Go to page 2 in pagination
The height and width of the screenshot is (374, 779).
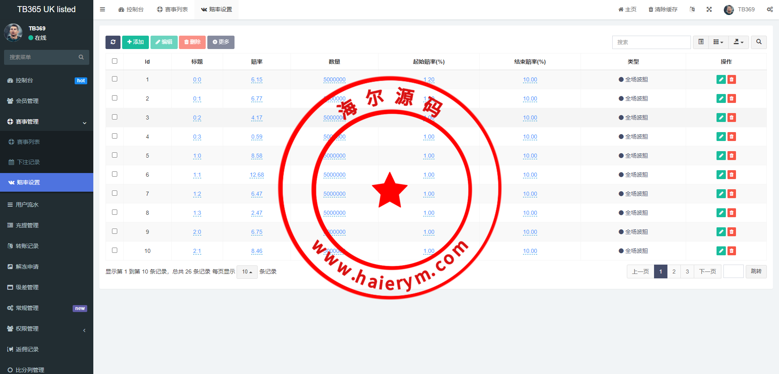(674, 271)
